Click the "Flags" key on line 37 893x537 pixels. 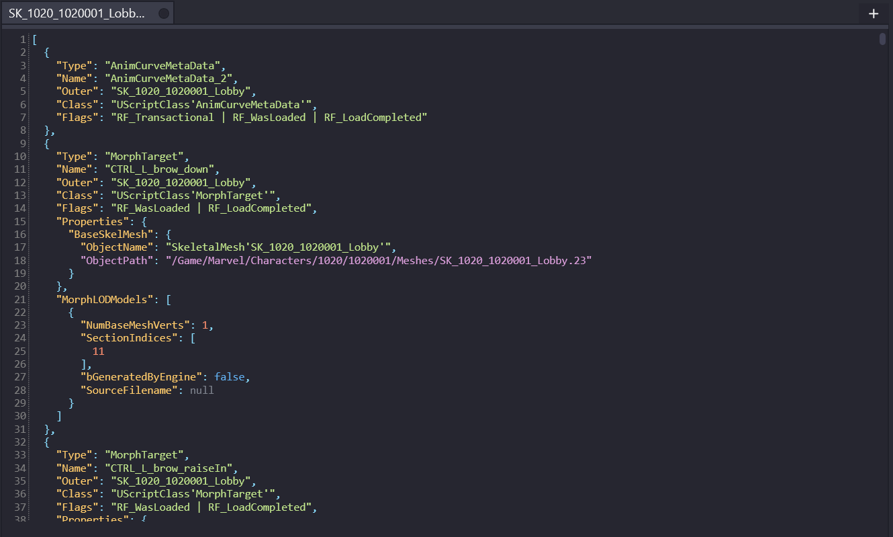(77, 507)
